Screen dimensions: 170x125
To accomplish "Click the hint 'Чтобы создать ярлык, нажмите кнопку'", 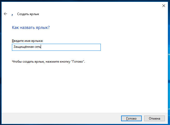I will point(41,62).
